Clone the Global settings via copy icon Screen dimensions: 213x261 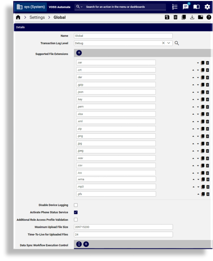click(x=183, y=17)
